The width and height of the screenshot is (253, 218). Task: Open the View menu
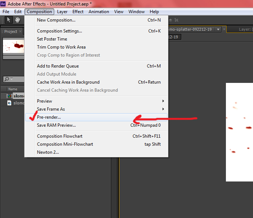tap(119, 12)
